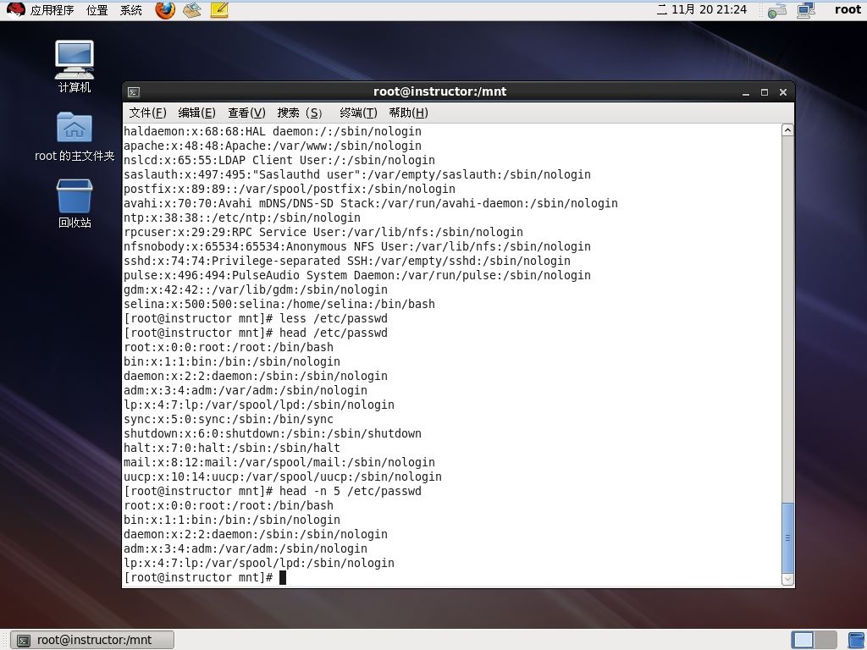This screenshot has width=867, height=650.
Task: Click the 'gdm:x:42:42::/var/lib/gdm' line
Action: [256, 289]
